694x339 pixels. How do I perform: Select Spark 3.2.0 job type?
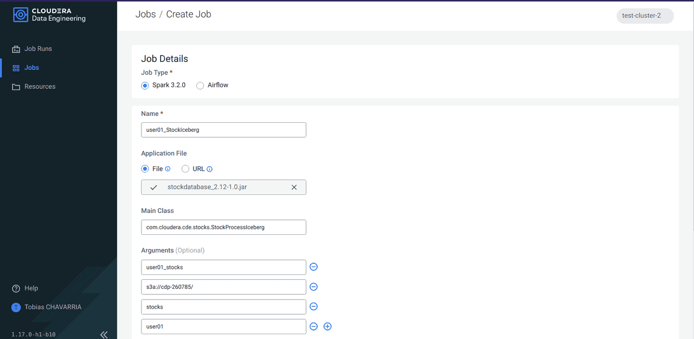(145, 85)
